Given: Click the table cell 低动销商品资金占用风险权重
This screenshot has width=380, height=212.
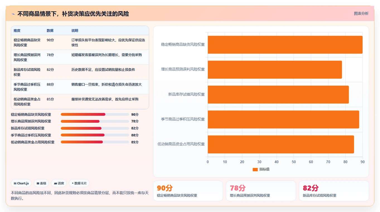Looking at the screenshot, I should point(27,102).
